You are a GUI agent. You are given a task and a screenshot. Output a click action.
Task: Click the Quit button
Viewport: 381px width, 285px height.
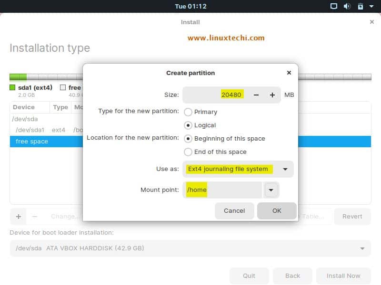249,276
